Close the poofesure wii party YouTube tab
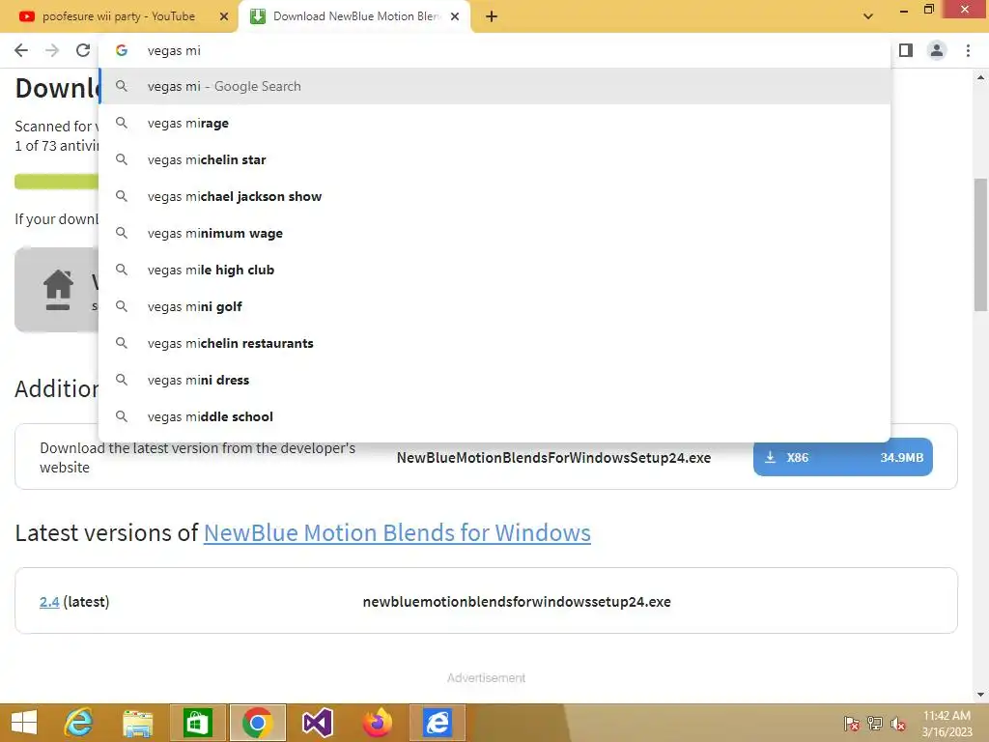 pos(223,16)
